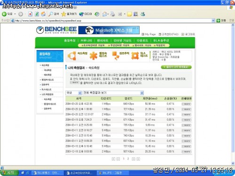This screenshot has width=235, height=176.
Task: Click more button for 2004-03-19 row
Action: (186, 120)
